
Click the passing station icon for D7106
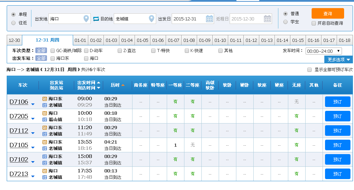click(x=45, y=105)
